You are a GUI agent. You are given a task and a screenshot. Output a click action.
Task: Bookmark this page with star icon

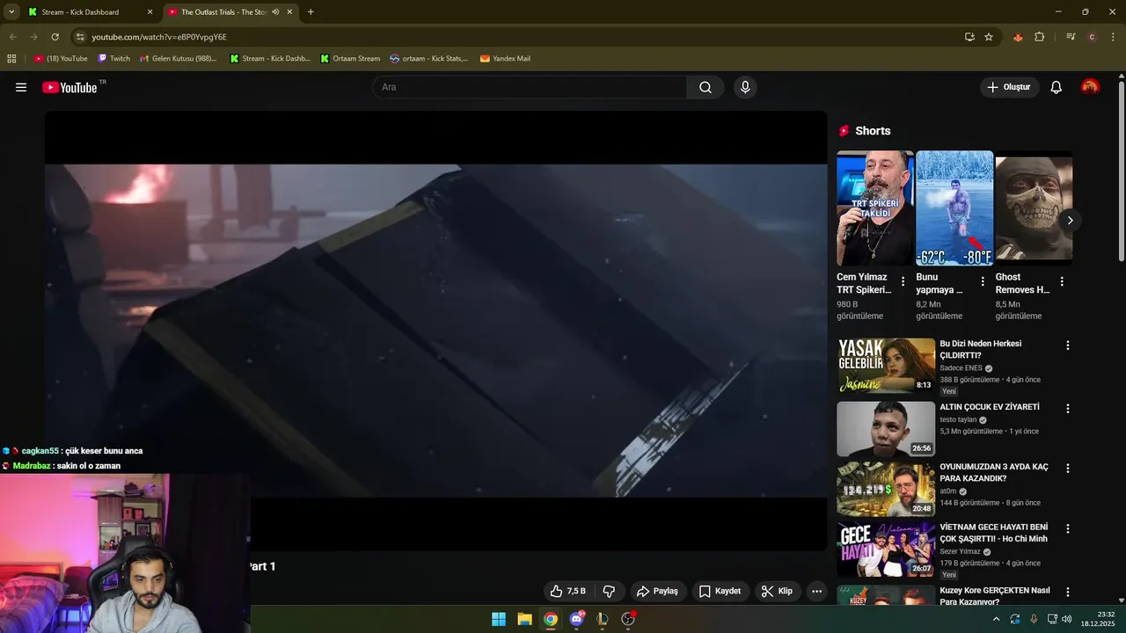pos(989,37)
